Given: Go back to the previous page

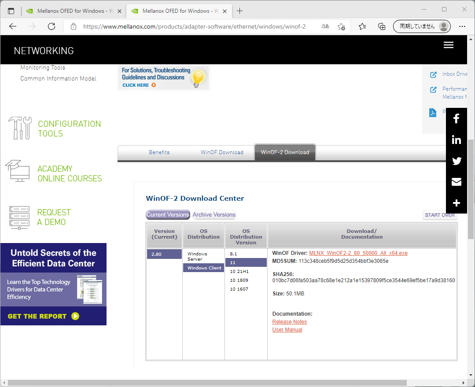Looking at the screenshot, I should click(x=13, y=26).
